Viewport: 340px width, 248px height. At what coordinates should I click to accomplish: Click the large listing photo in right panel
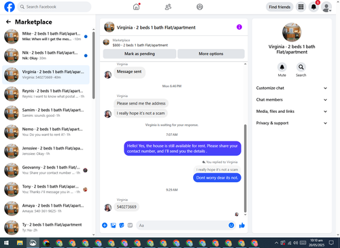(x=292, y=32)
